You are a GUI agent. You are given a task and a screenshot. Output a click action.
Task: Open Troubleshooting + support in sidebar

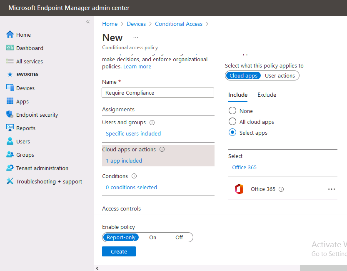[49, 181]
